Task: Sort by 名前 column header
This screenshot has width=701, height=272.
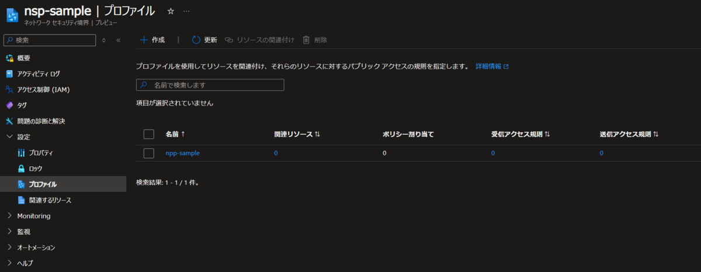Action: 175,134
